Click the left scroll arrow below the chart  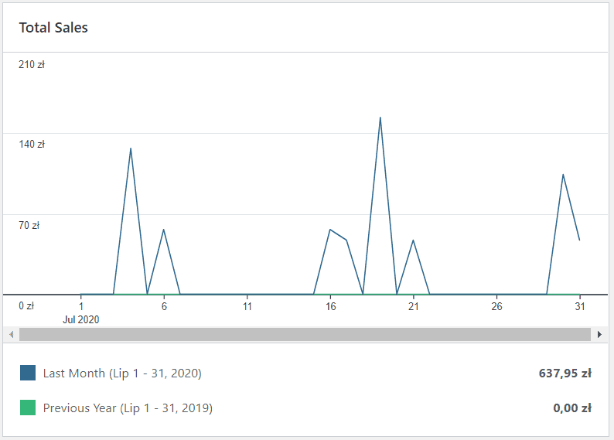click(11, 334)
